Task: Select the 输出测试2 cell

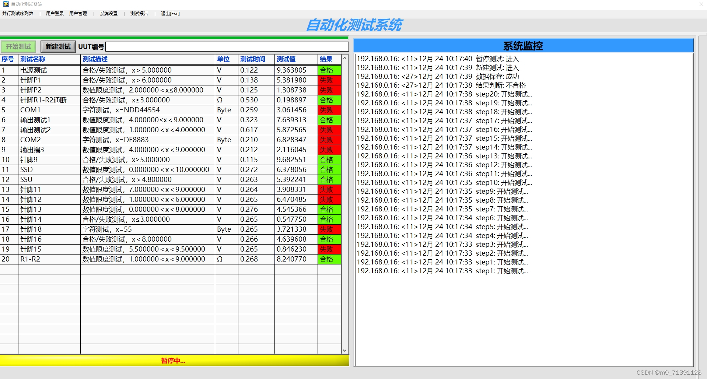Action: [x=49, y=130]
